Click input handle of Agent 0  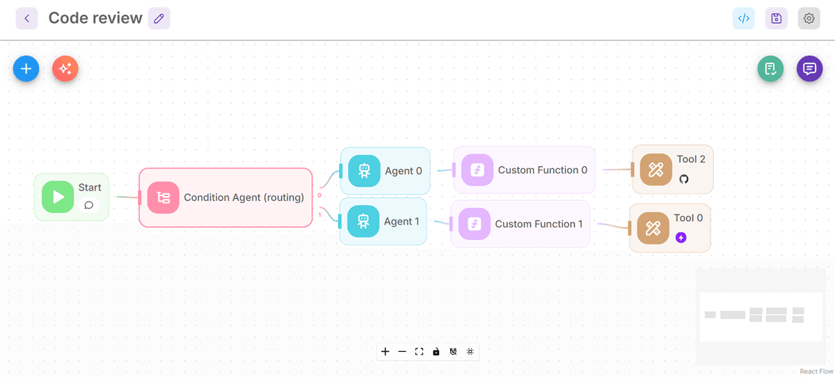click(341, 170)
